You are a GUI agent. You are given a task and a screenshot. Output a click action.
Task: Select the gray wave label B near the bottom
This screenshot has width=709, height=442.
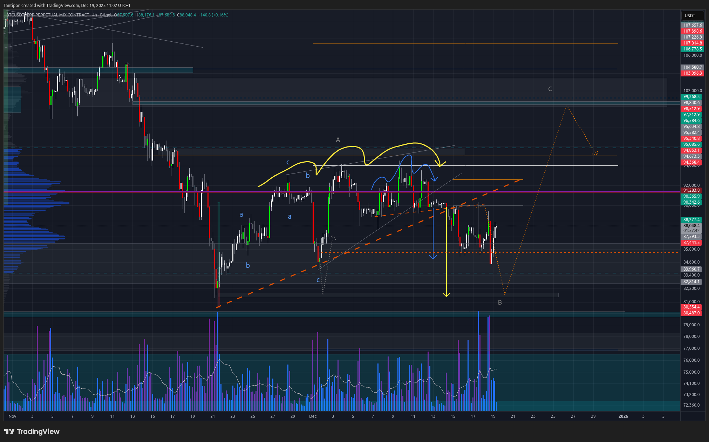[x=500, y=302]
